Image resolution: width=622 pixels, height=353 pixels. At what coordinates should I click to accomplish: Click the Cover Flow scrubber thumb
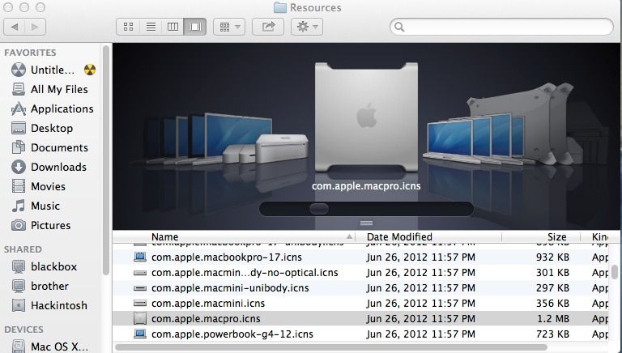click(318, 209)
